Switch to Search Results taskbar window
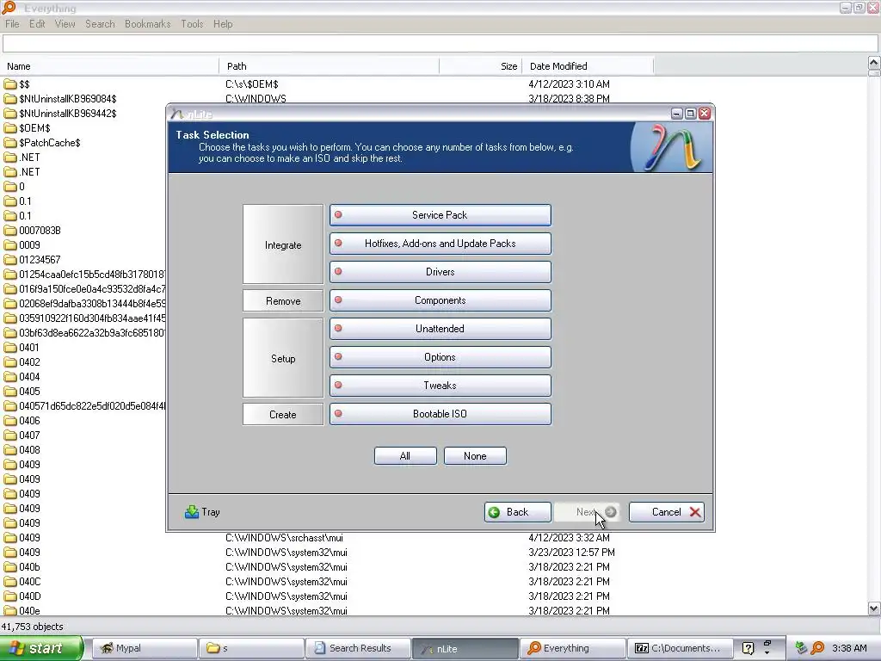 coord(359,648)
